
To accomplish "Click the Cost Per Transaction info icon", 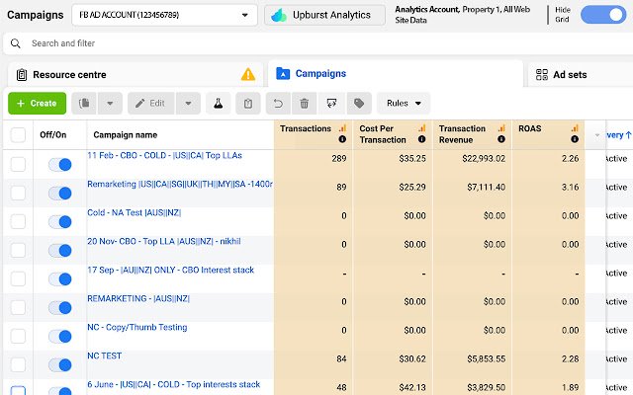I will (422, 139).
